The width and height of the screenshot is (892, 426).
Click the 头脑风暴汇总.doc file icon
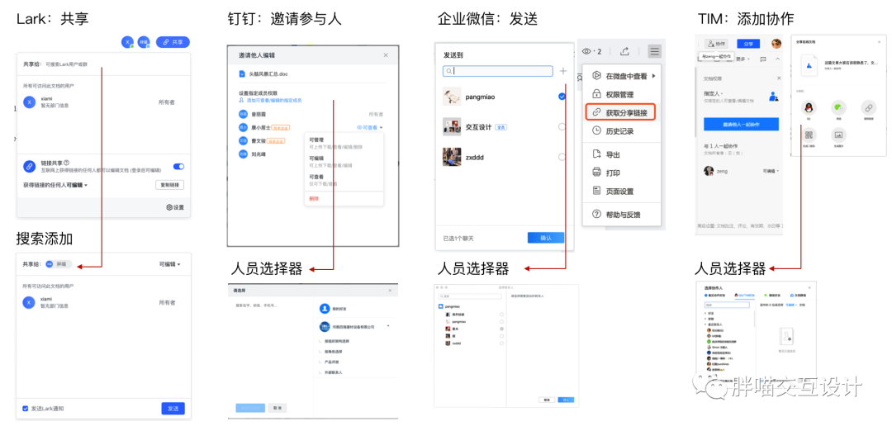tap(242, 74)
